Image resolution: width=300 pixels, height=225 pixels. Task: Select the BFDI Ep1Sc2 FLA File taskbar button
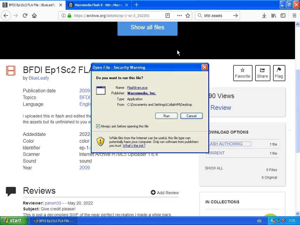click(x=54, y=221)
